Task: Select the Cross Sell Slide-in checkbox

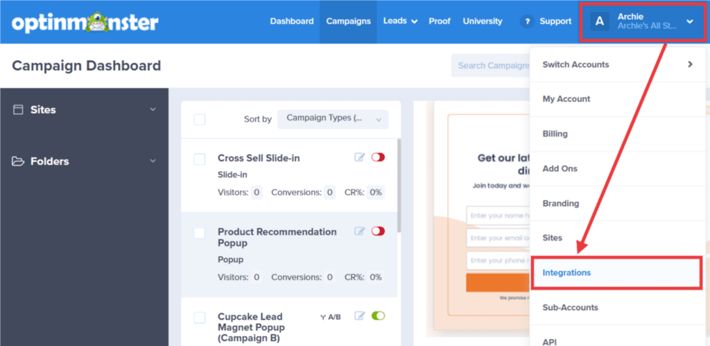Action: coord(199,159)
